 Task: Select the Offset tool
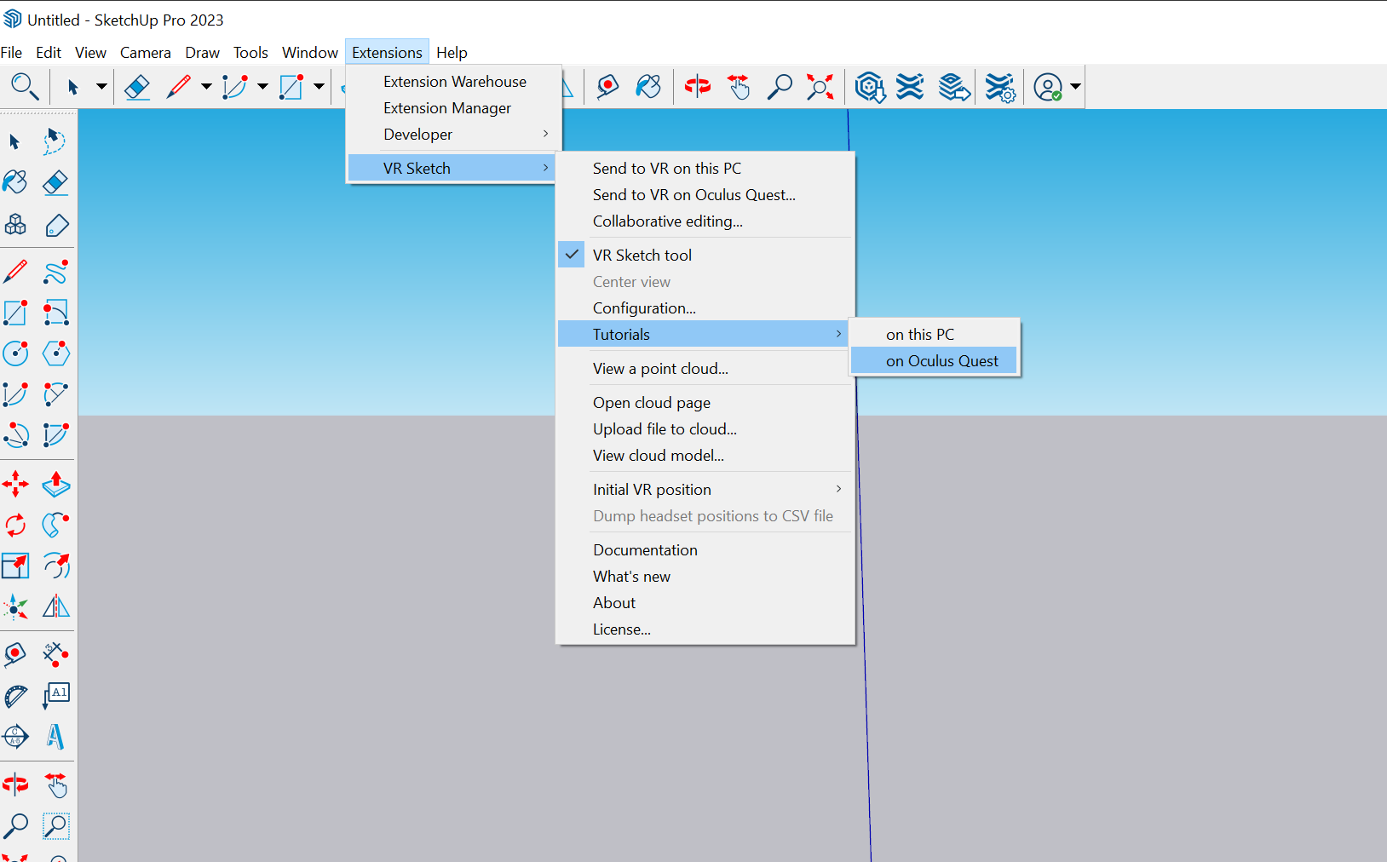click(55, 566)
